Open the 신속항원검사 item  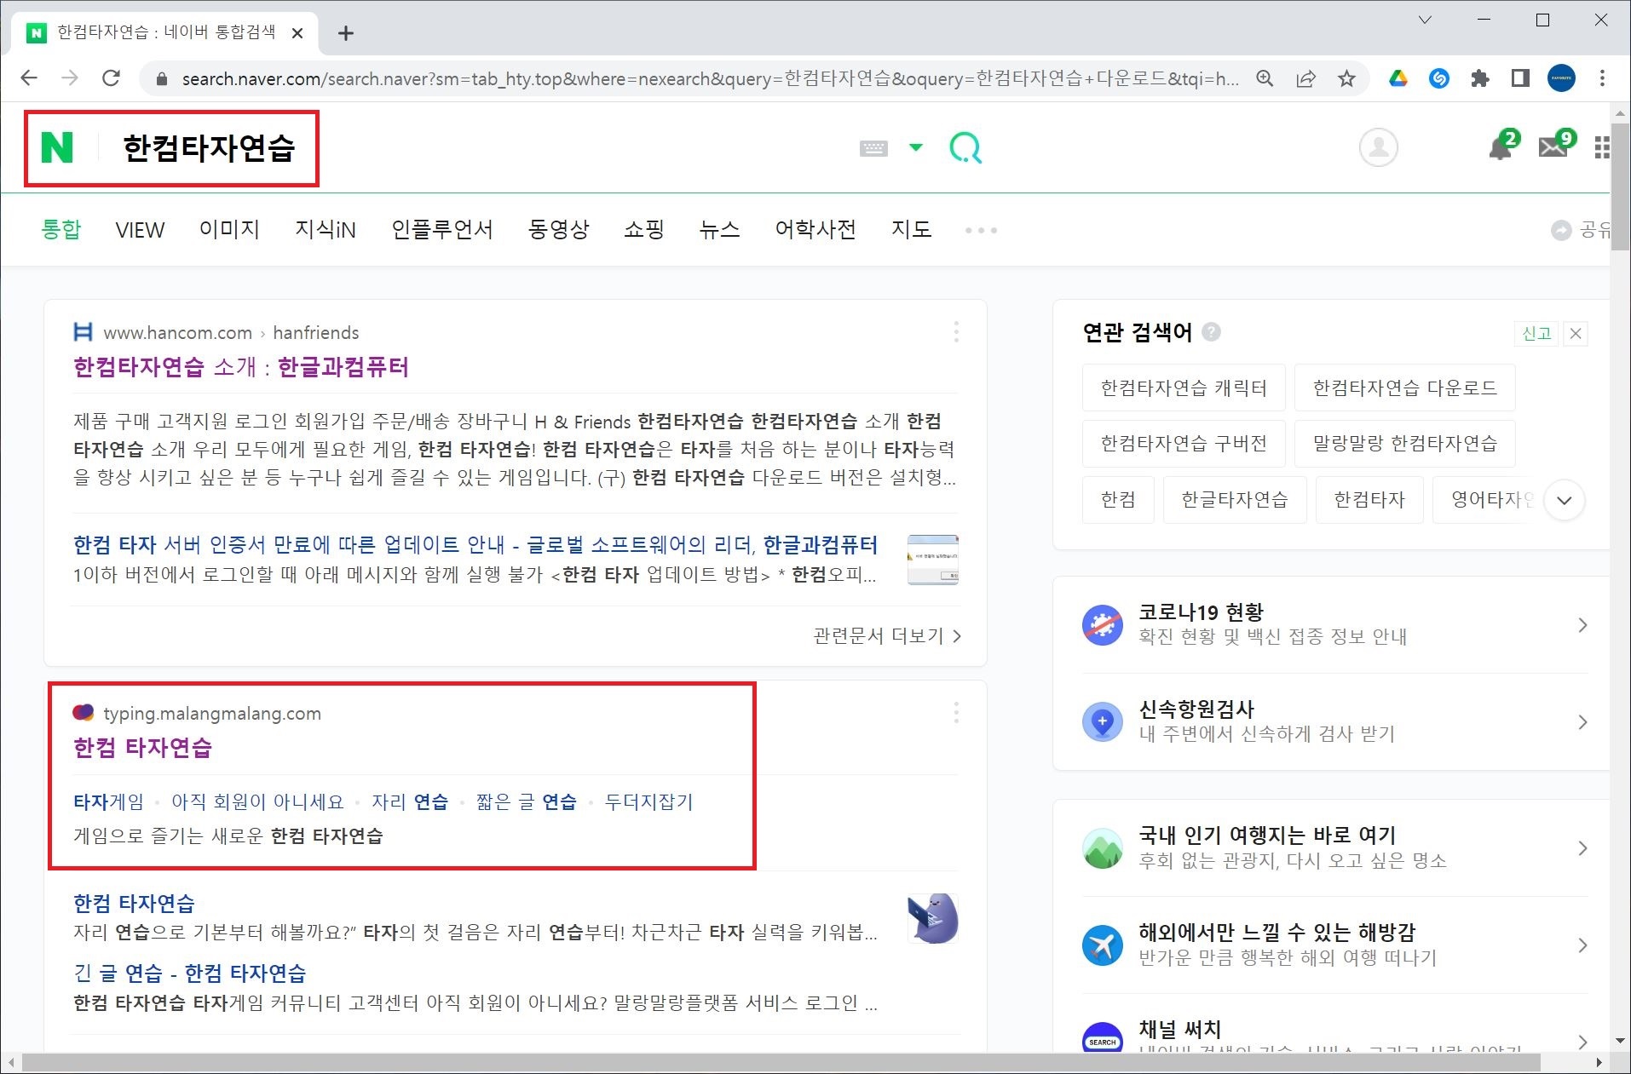1335,722
